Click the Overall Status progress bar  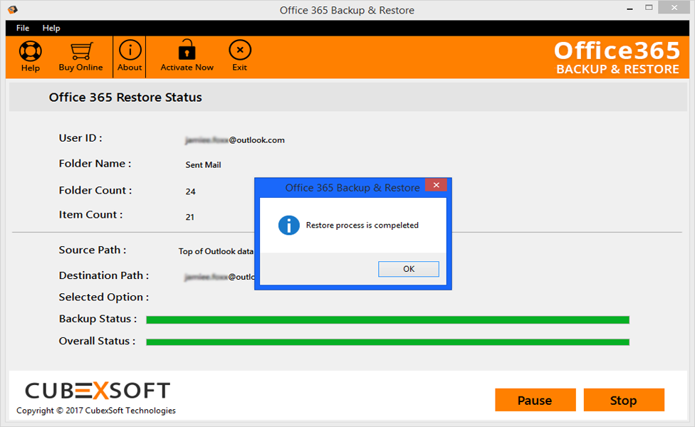388,342
